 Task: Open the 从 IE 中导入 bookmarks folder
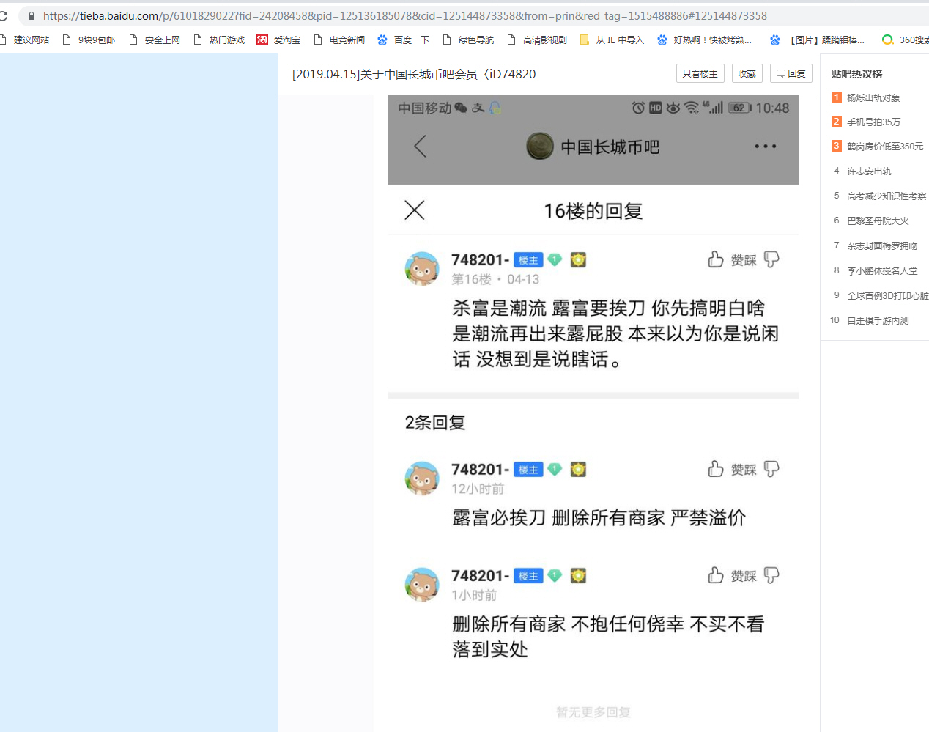(612, 40)
